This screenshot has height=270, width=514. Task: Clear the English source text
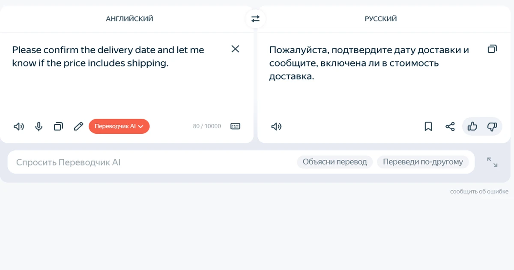235,49
